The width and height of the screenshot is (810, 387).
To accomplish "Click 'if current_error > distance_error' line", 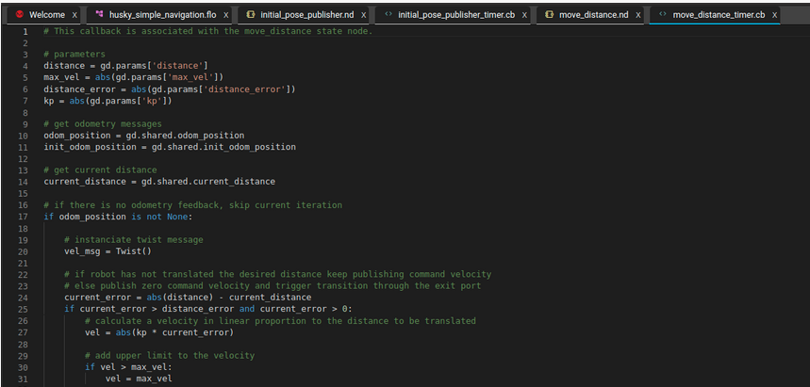I will 208,309.
